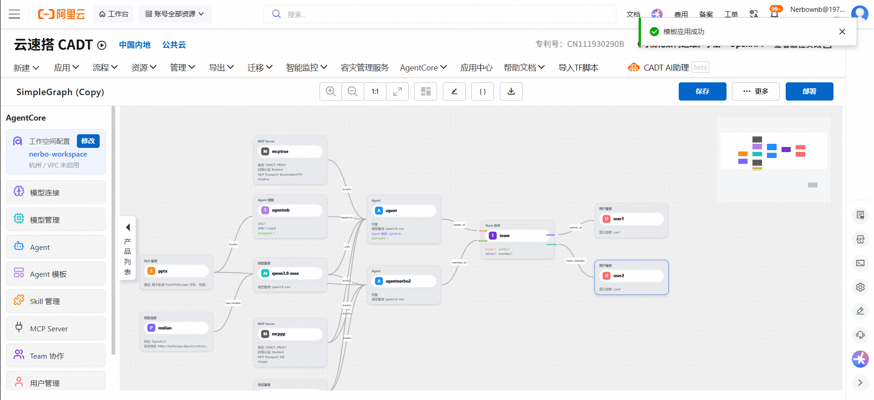874x400 pixels.
Task: Click the shopping list icon in right sidebar
Action: tap(860, 215)
